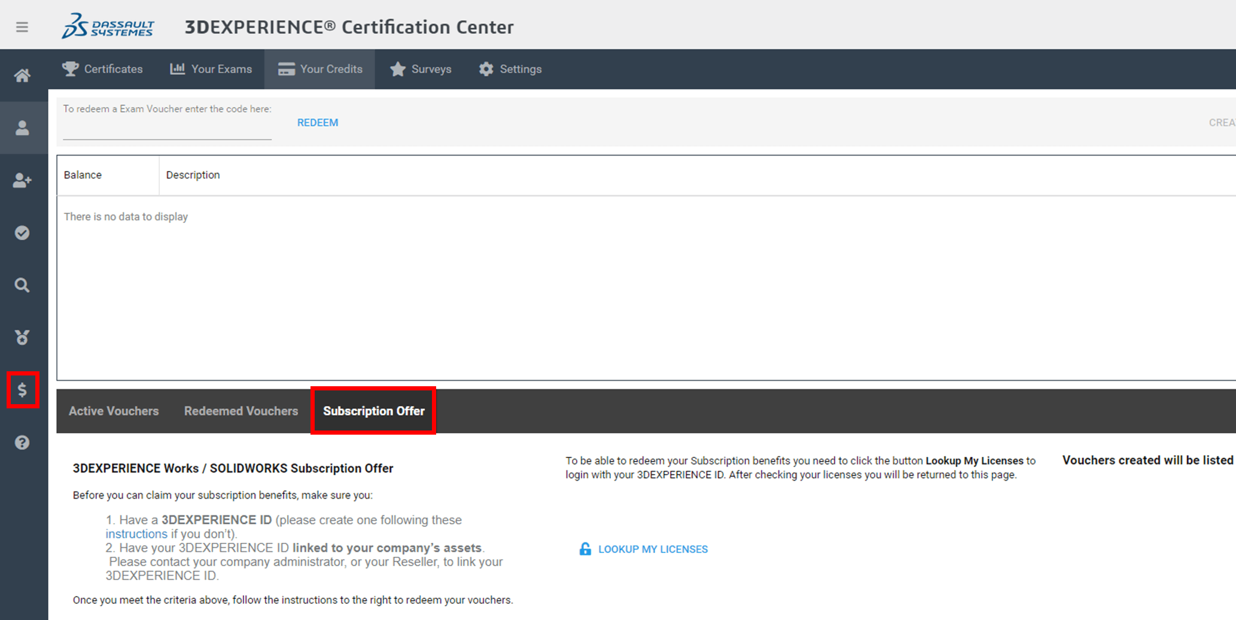
Task: Open the Your Exams tab
Action: (211, 69)
